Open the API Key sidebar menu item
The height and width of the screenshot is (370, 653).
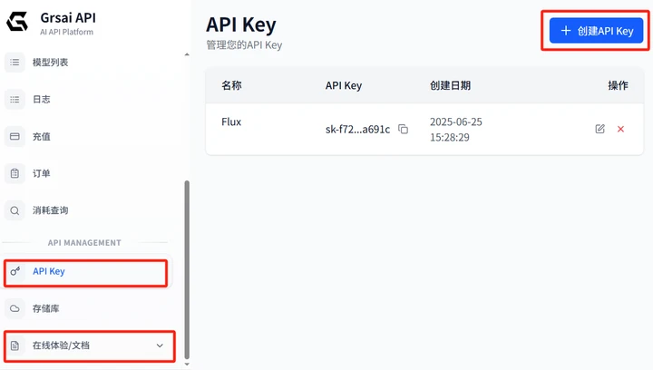[x=49, y=271]
